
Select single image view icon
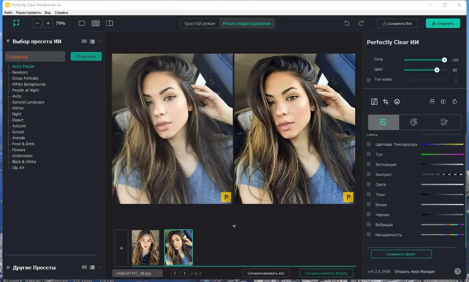(x=82, y=23)
